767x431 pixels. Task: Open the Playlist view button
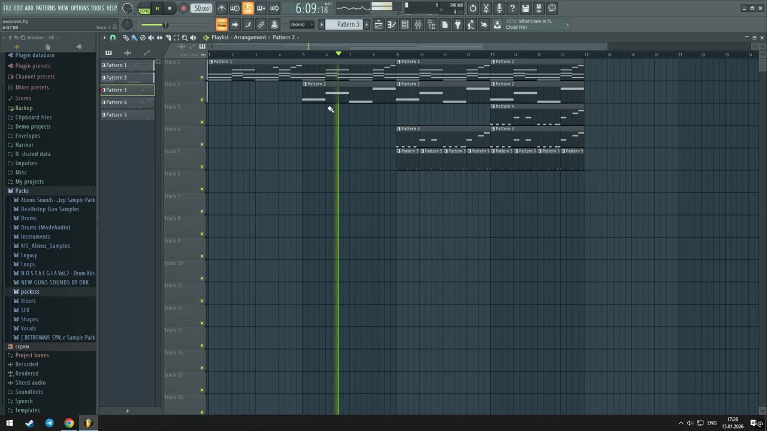(379, 25)
